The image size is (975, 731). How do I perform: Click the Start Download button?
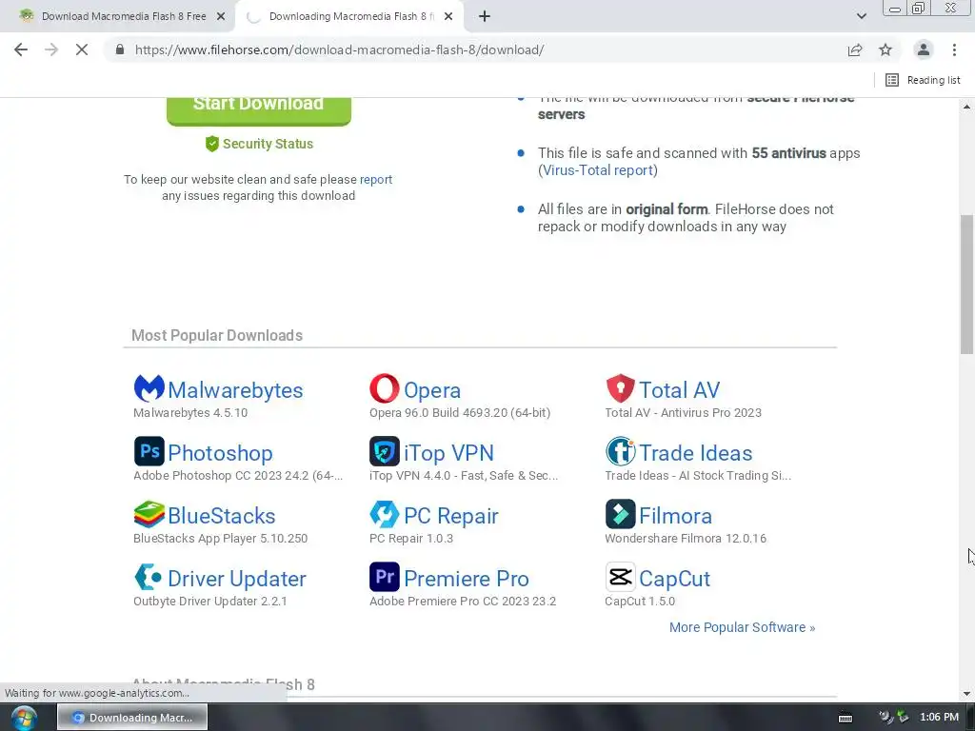[x=259, y=110]
